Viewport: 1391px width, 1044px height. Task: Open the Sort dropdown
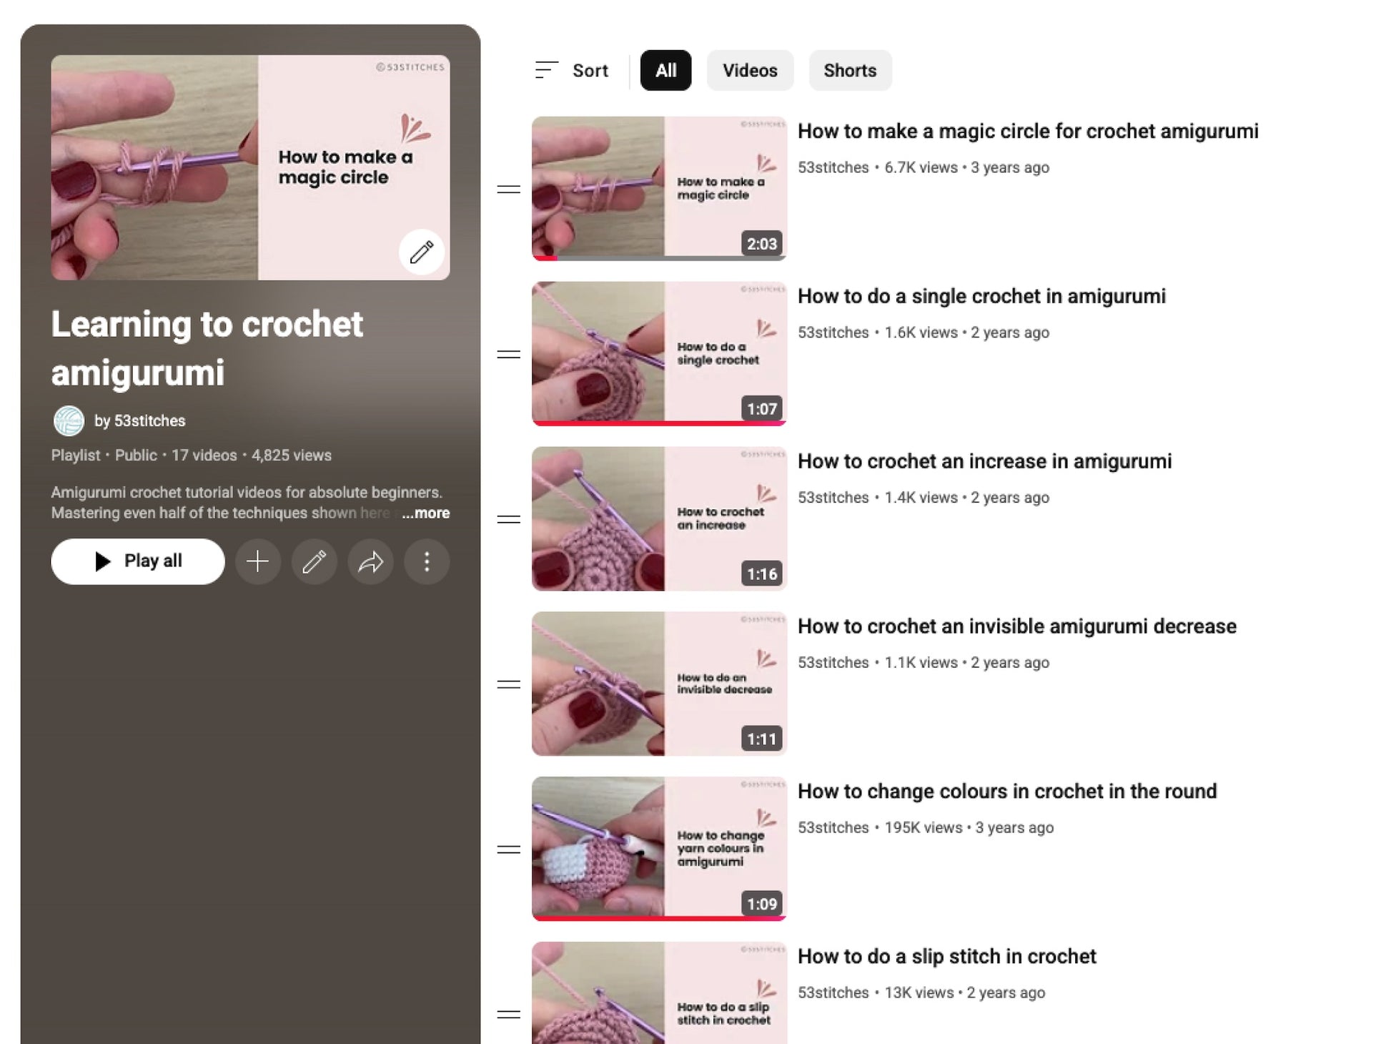[x=572, y=70]
